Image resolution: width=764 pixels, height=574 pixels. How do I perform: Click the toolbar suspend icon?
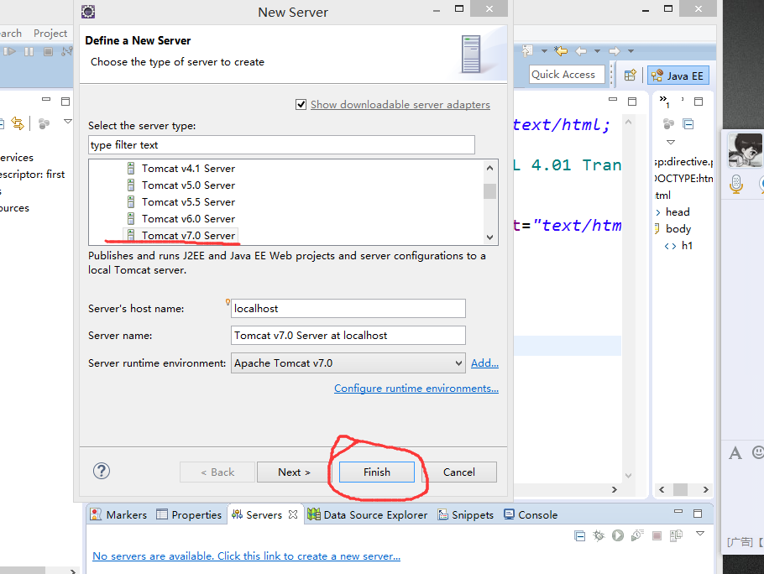(x=29, y=51)
